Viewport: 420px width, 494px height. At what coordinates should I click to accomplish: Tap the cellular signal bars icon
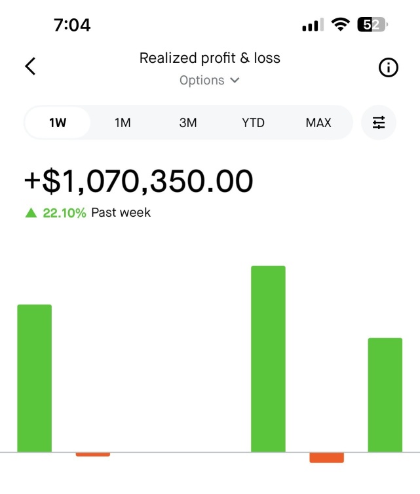point(313,25)
